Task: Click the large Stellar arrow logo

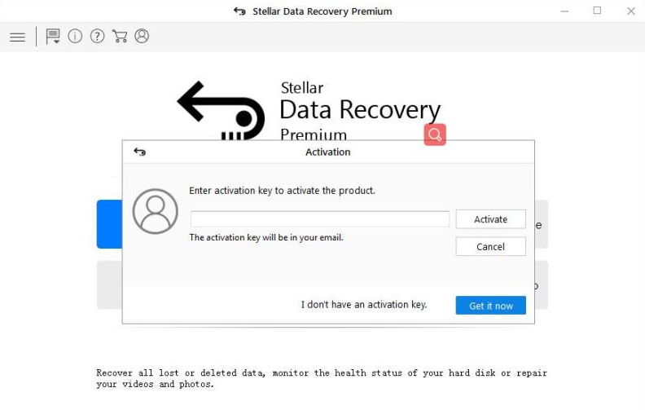Action: coord(221,110)
